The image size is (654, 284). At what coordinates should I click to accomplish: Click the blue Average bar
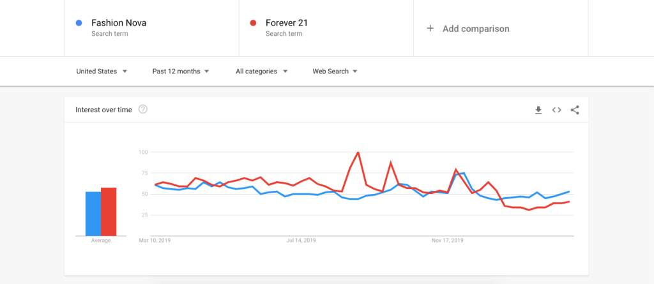pos(93,214)
